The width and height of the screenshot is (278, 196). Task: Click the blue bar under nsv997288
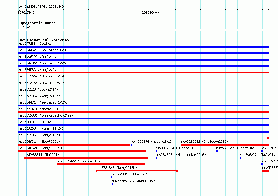coord(144,47)
